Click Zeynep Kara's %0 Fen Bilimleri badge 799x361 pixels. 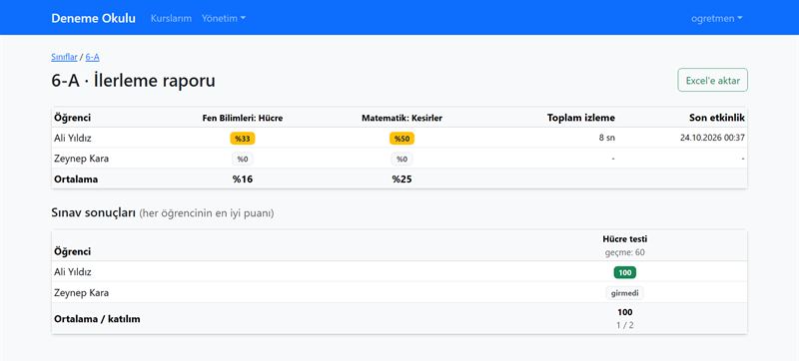pos(243,160)
